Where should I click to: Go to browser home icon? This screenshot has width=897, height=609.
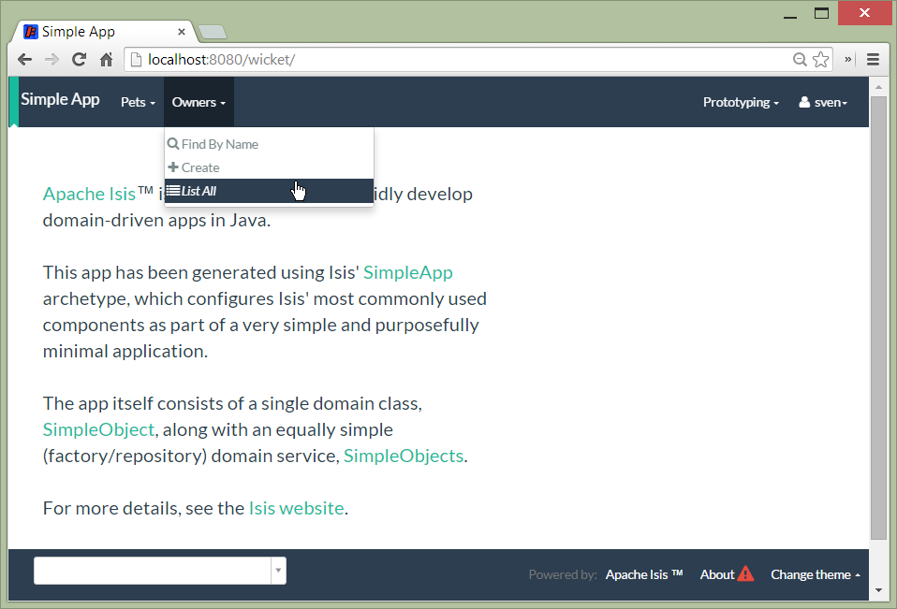click(x=106, y=59)
